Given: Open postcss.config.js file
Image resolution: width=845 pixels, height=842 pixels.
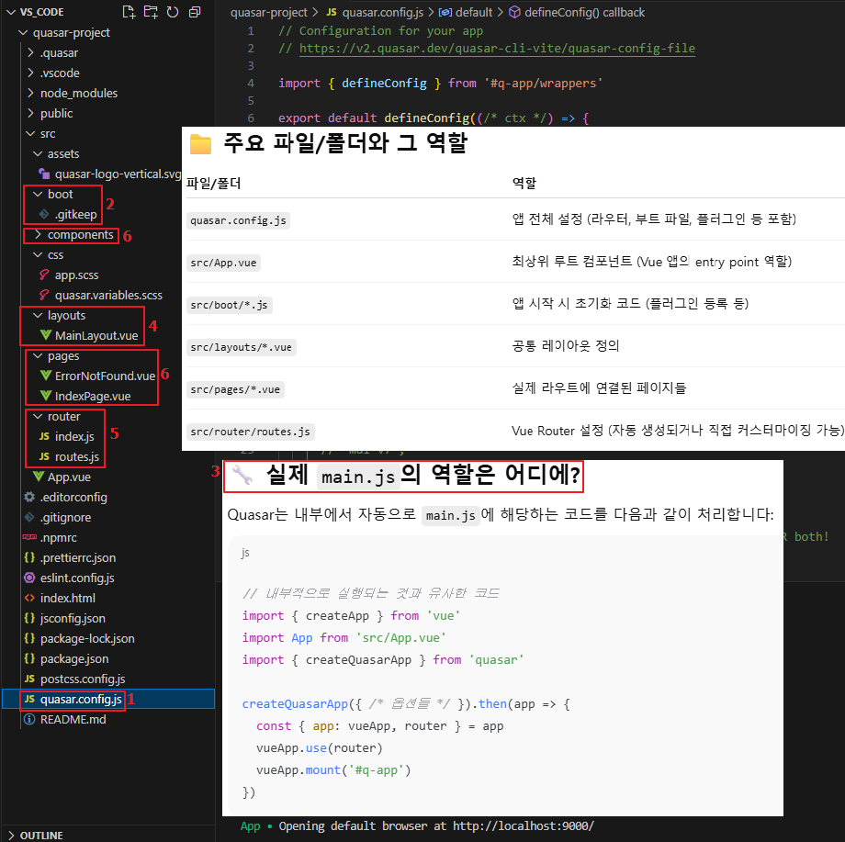Looking at the screenshot, I should coord(83,679).
